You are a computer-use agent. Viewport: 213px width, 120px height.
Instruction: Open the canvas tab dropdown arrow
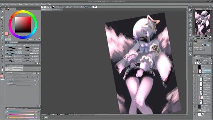[x=51, y=10]
